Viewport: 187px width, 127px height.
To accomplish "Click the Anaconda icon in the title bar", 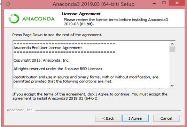I will [8, 4].
